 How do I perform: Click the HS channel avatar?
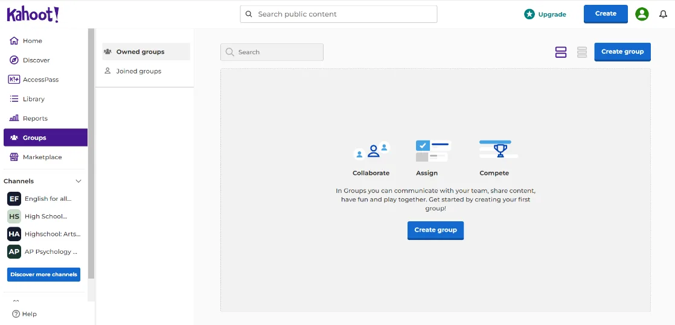[x=14, y=216]
